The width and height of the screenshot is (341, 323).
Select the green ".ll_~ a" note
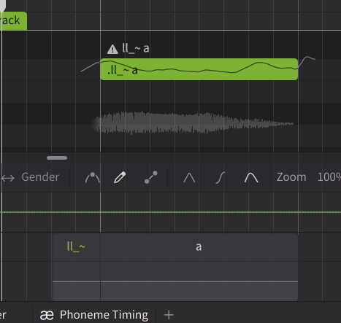[199, 69]
